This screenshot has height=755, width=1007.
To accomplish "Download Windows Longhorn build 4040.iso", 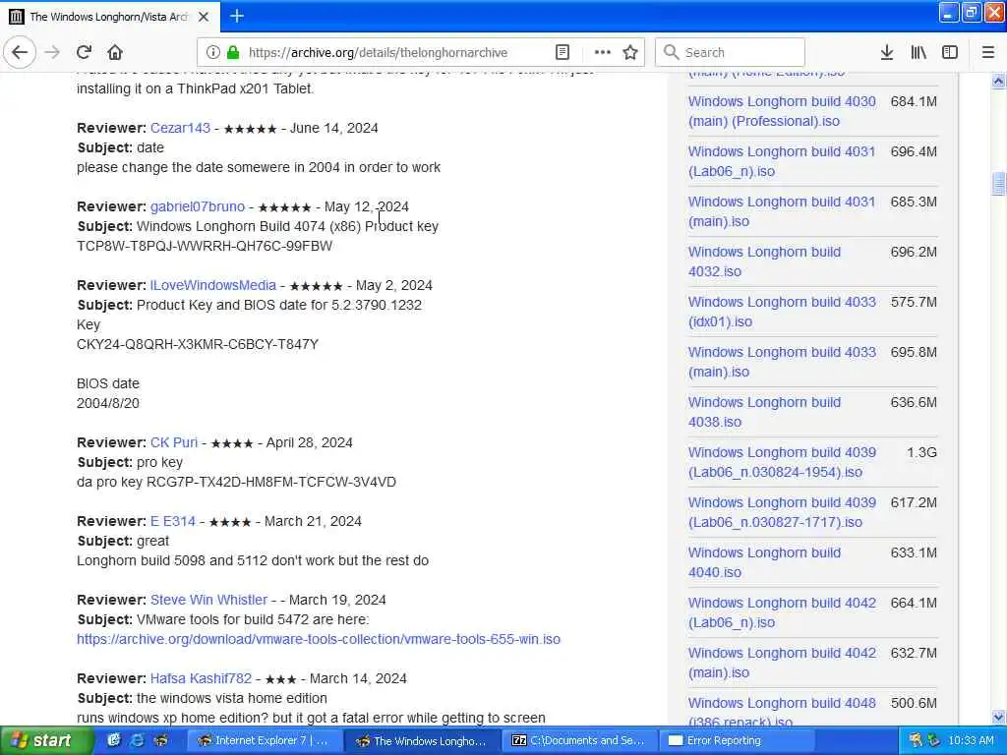I will [x=764, y=561].
